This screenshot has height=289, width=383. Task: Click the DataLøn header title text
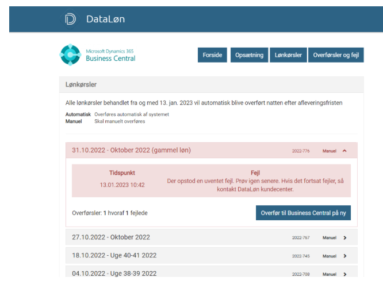click(x=105, y=19)
